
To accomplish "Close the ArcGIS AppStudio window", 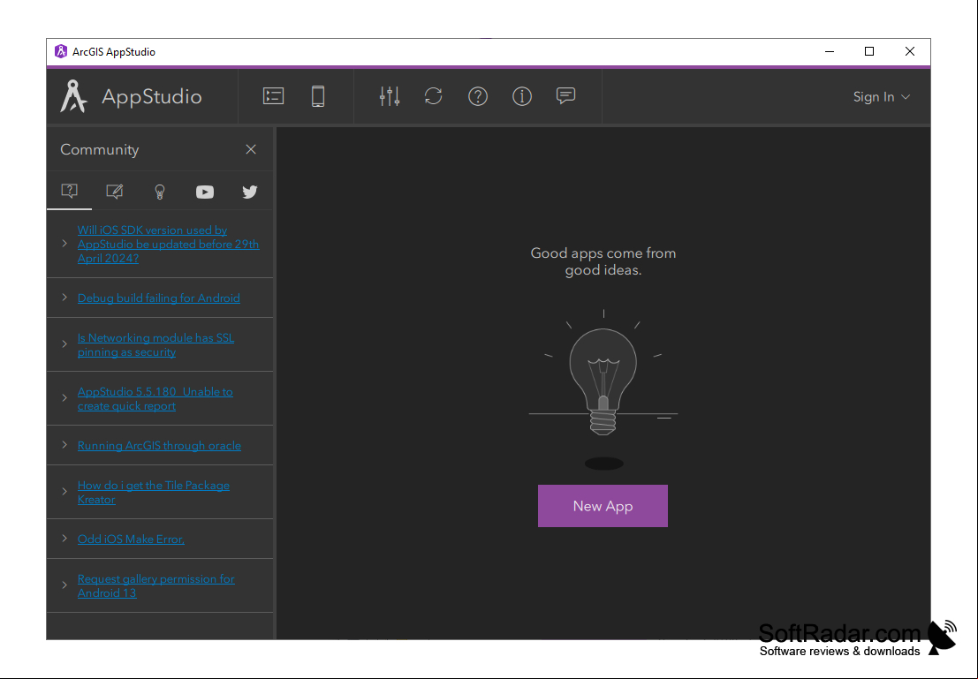I will pos(910,52).
